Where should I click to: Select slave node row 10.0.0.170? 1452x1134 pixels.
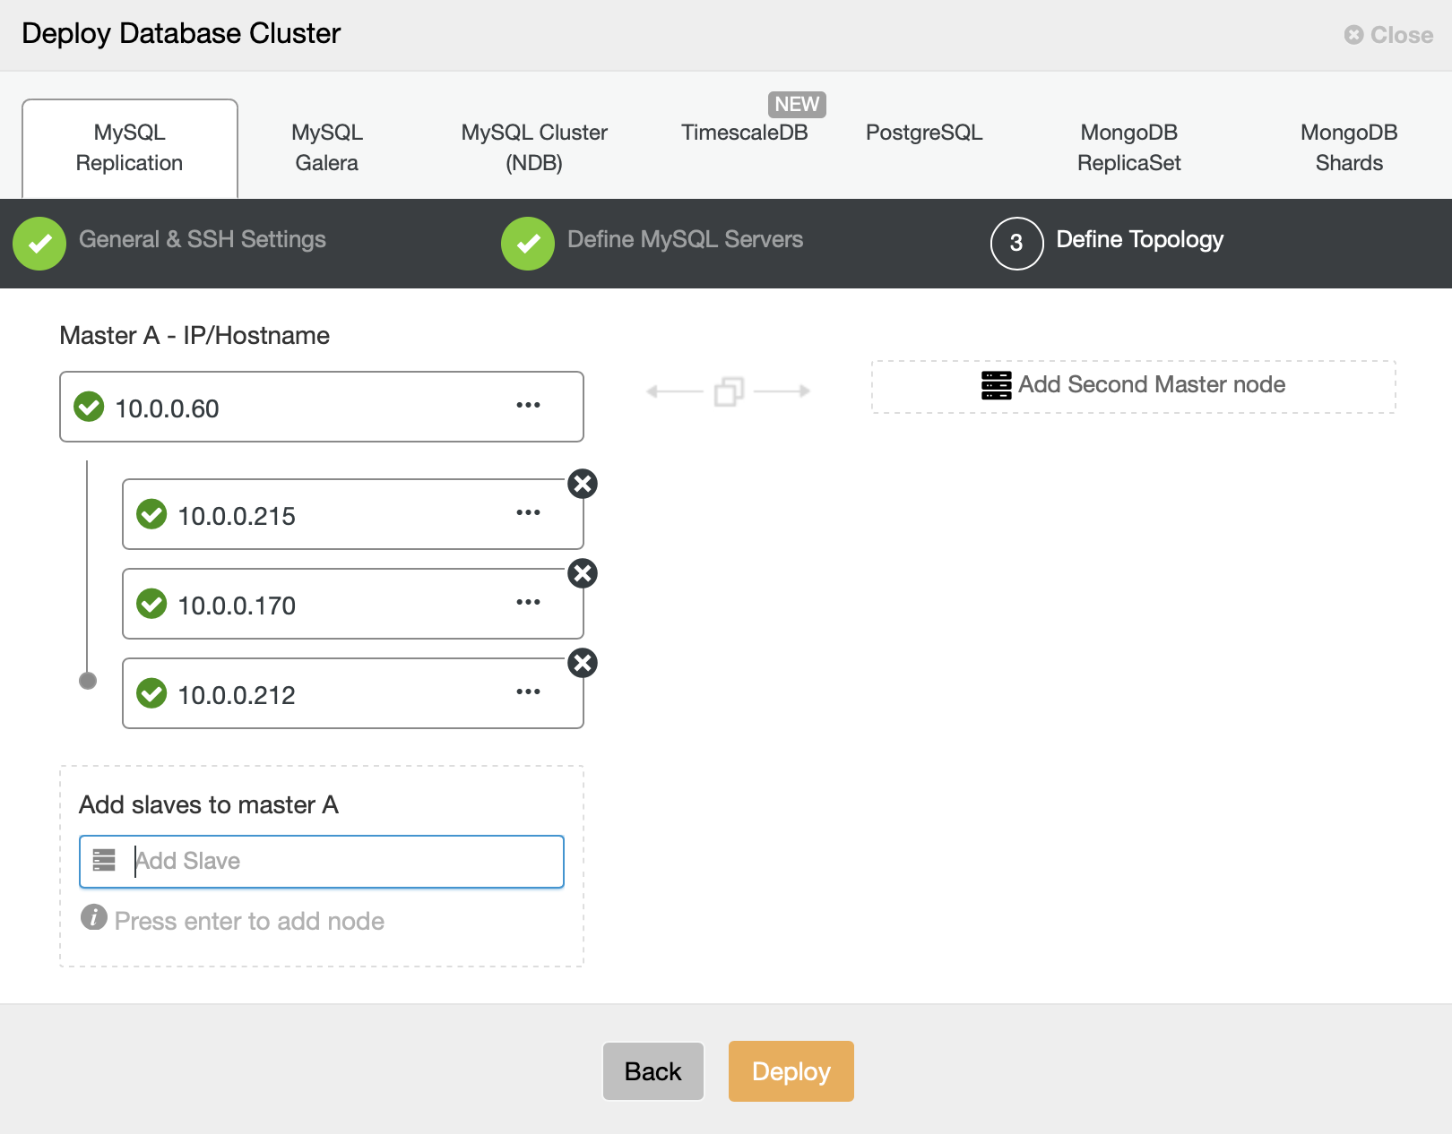[x=353, y=604]
